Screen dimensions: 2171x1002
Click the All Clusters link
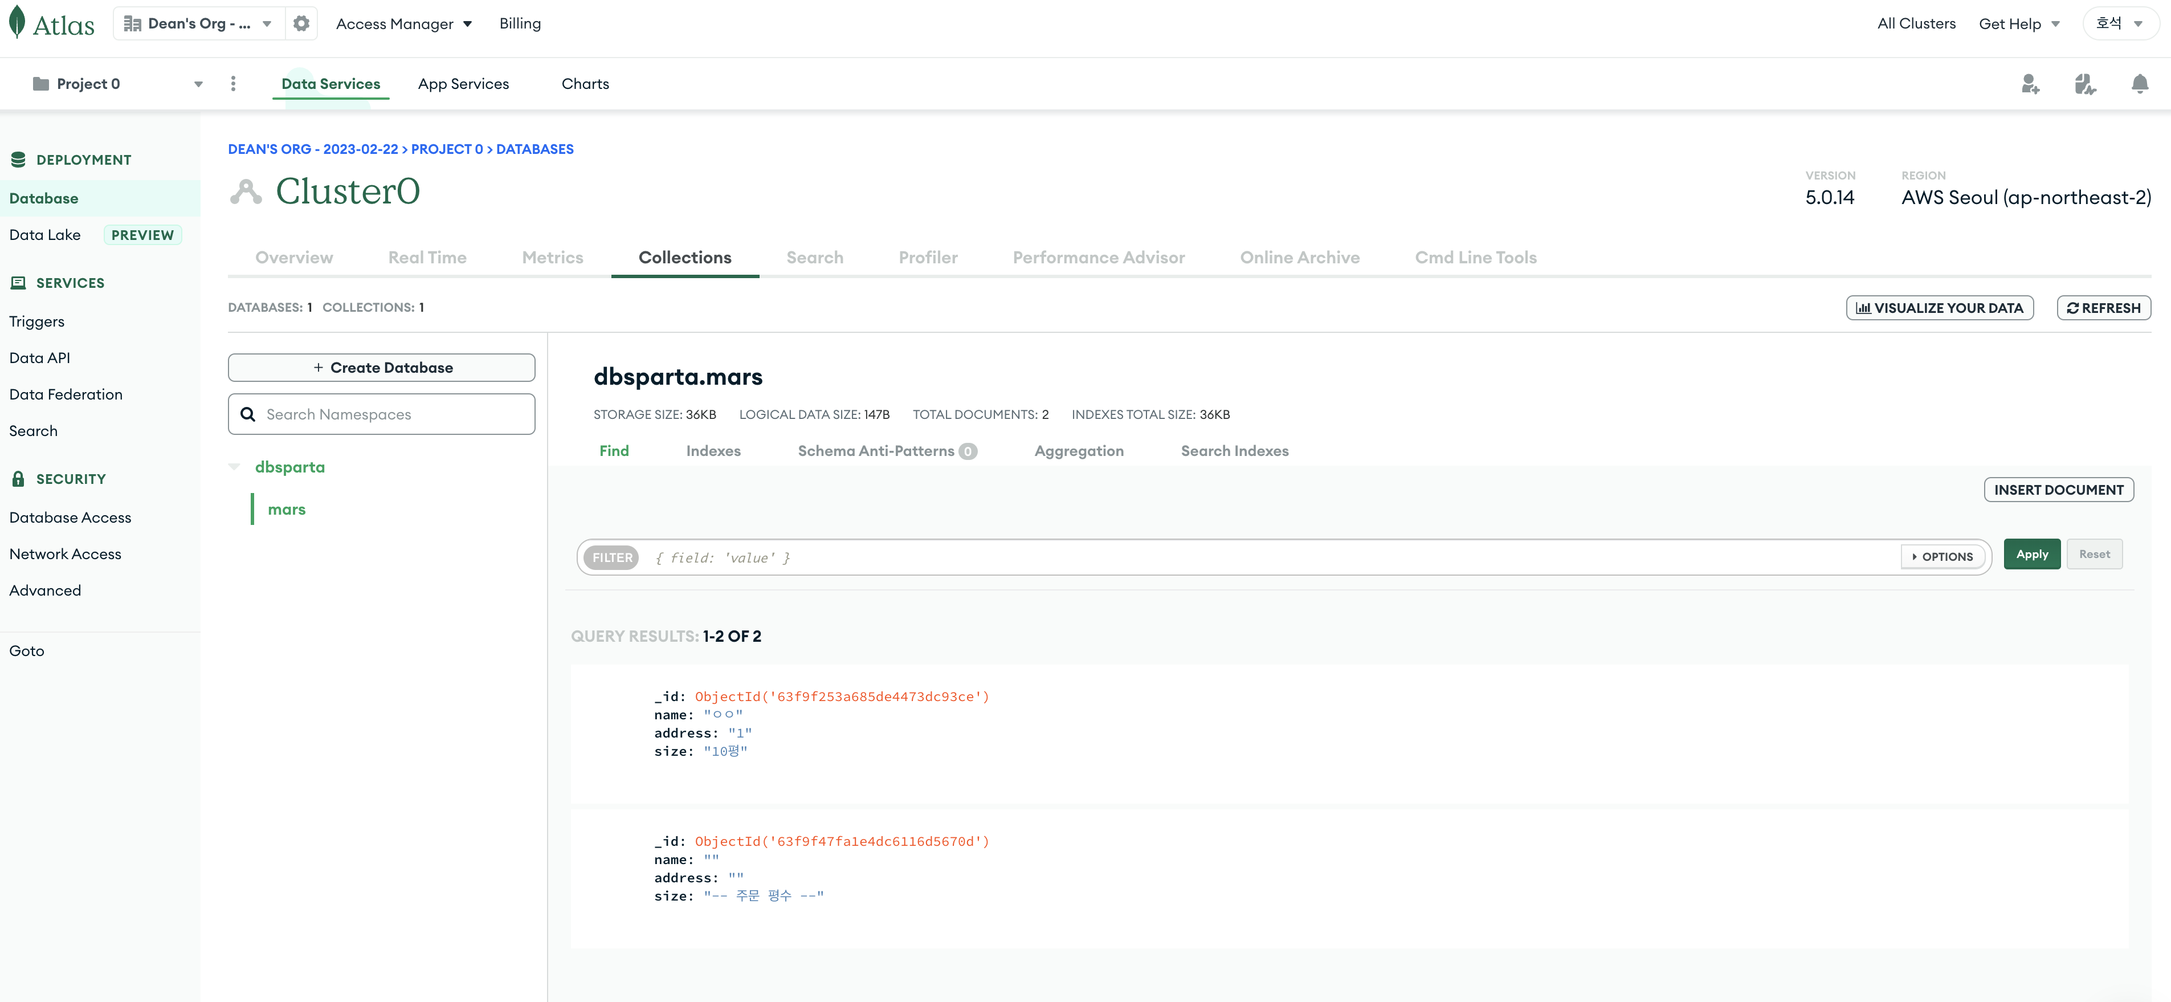pos(1916,23)
